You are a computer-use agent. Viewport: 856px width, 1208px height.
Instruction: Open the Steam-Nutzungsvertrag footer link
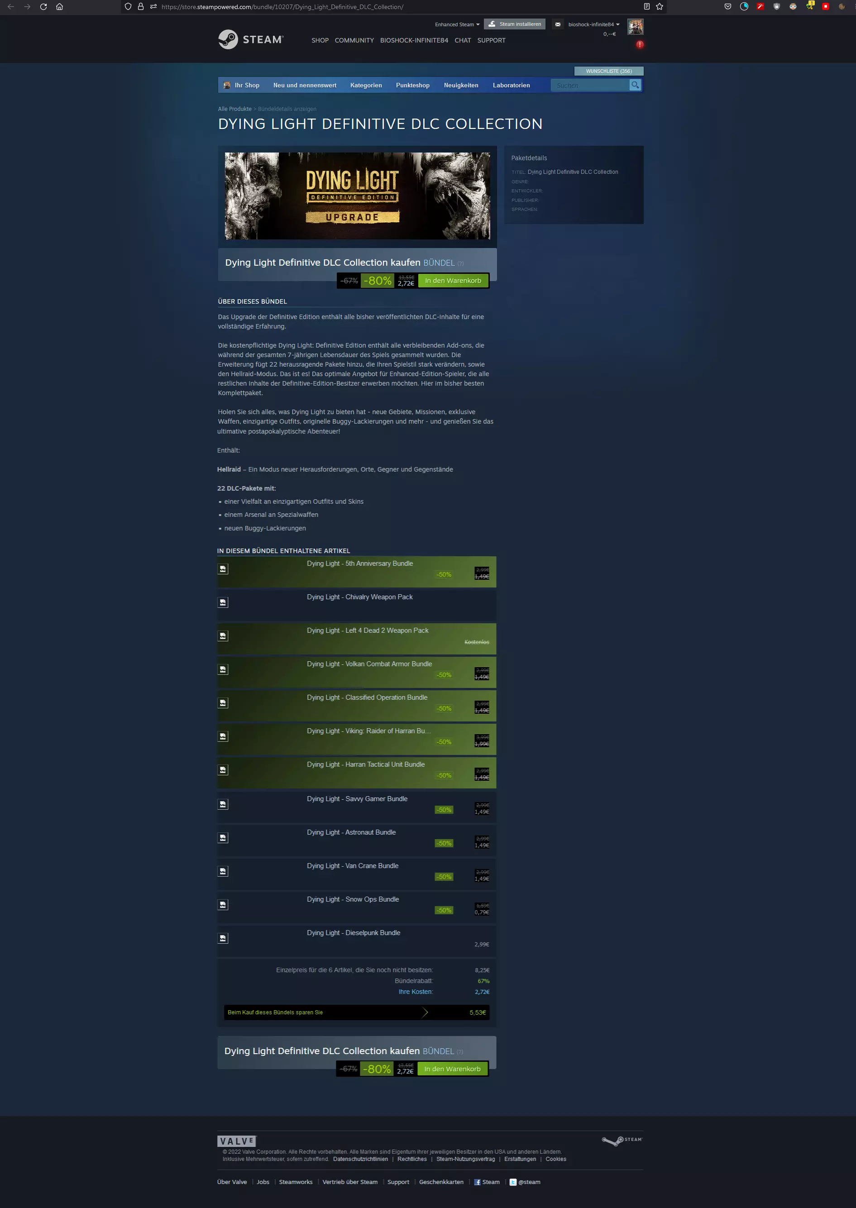point(465,1159)
